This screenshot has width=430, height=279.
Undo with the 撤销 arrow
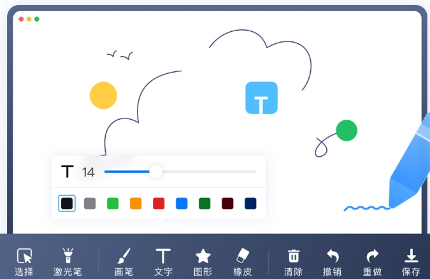point(333,262)
